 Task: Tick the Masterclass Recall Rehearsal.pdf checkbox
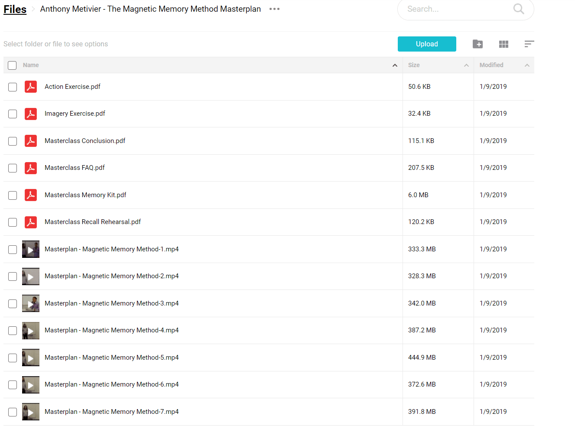click(13, 222)
